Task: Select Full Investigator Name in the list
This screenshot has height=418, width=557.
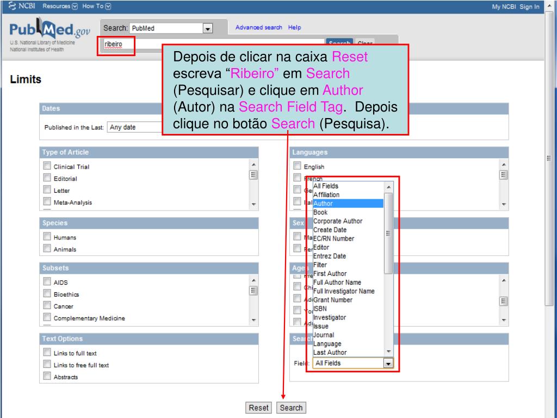Action: tap(348, 291)
